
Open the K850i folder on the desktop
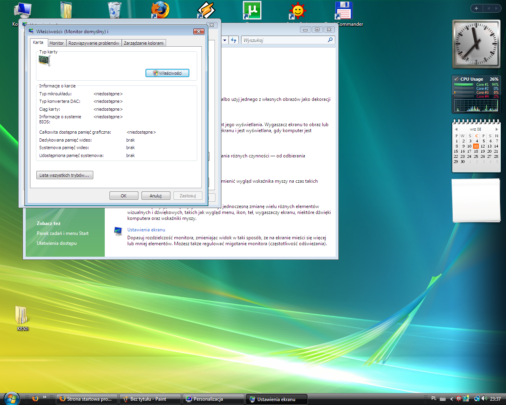(x=22, y=316)
